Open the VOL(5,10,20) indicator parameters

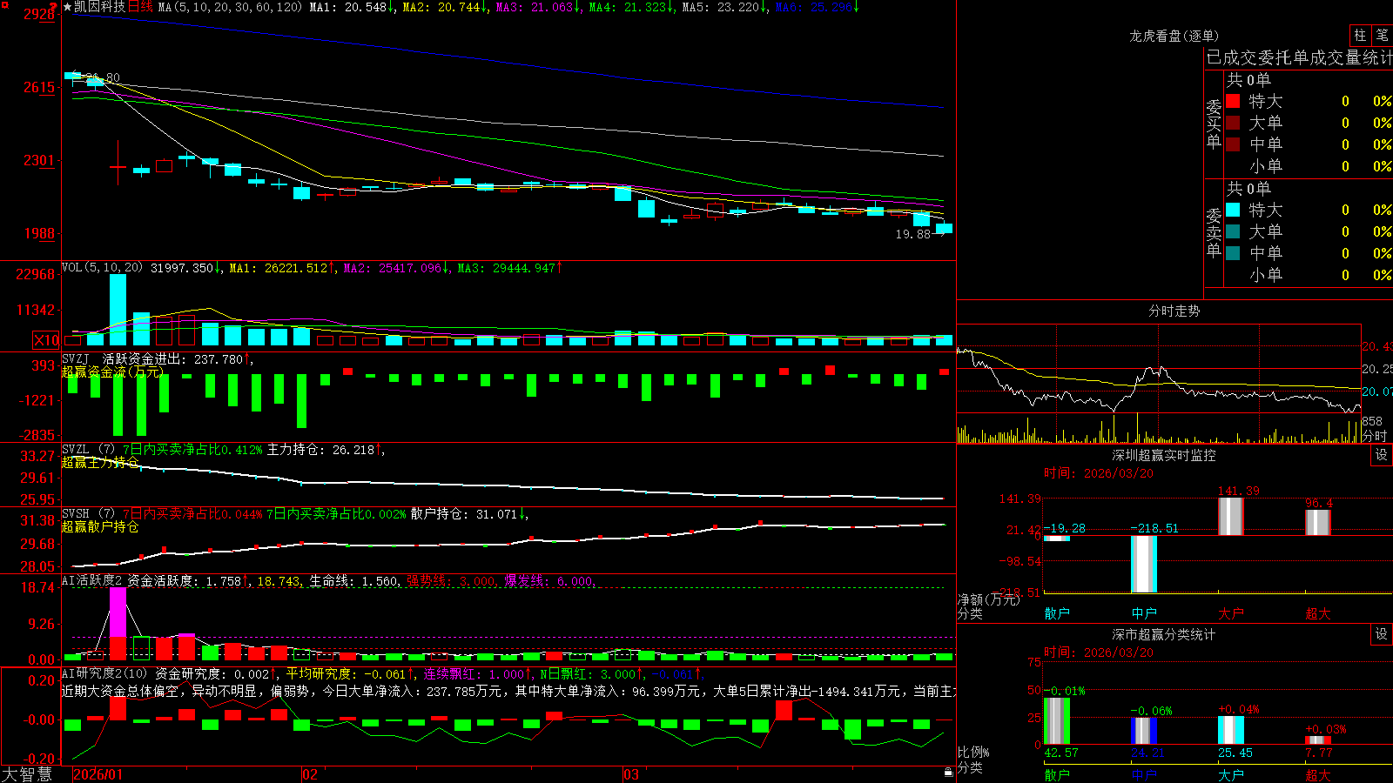pos(102,268)
